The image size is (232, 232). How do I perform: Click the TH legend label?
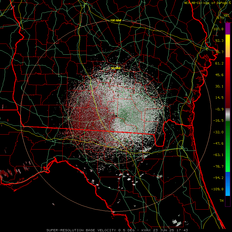click(x=221, y=201)
